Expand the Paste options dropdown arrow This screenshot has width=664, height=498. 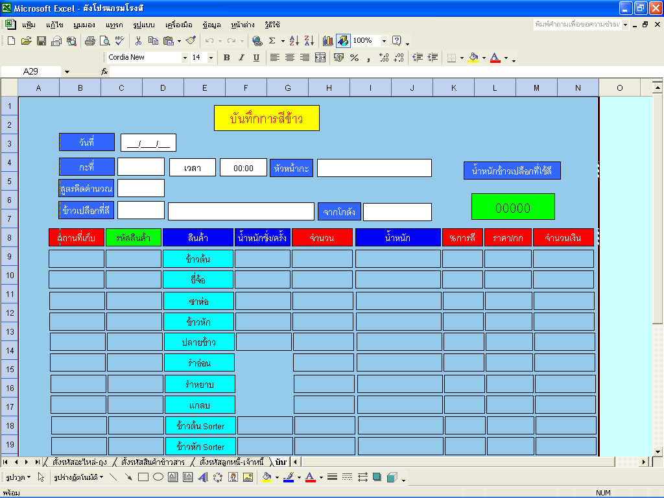point(179,41)
